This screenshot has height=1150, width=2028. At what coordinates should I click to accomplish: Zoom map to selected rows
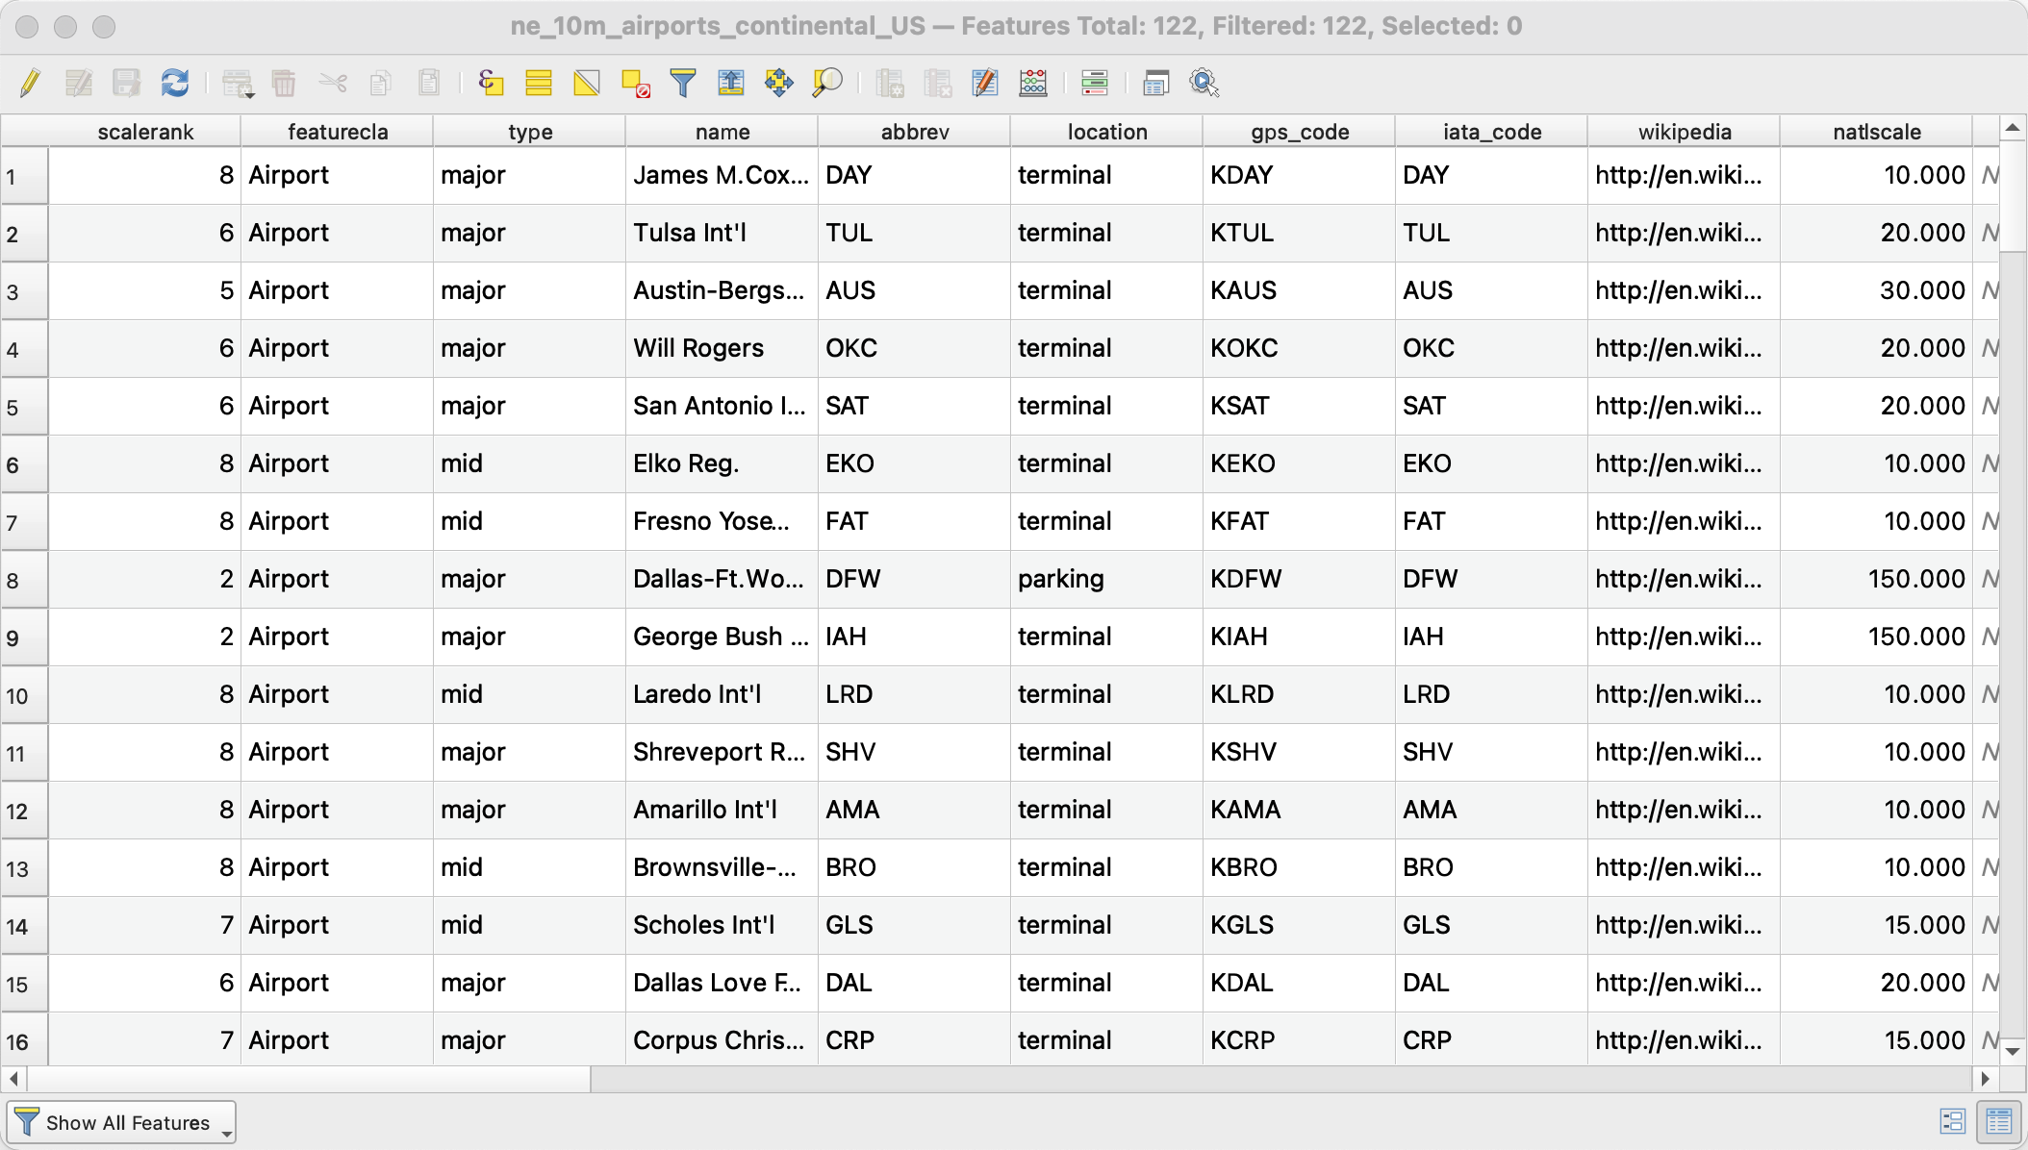pyautogui.click(x=827, y=84)
